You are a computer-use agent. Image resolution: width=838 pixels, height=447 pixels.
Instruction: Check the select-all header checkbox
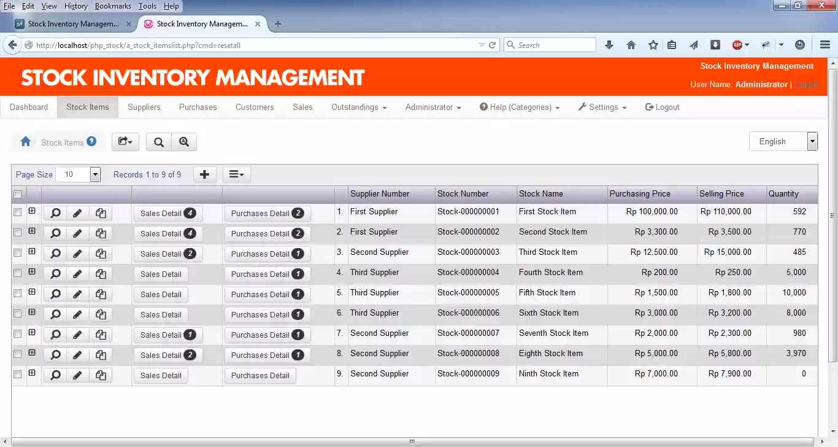(x=18, y=195)
